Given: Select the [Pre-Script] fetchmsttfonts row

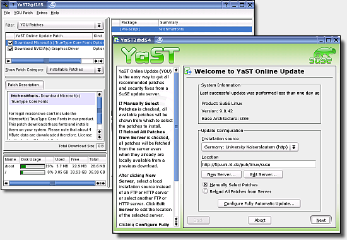Looking at the screenshot, I should pyautogui.click(x=182, y=29).
